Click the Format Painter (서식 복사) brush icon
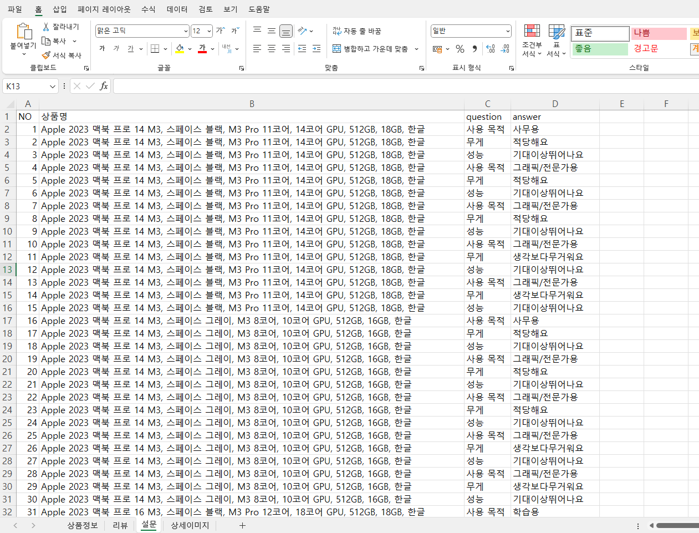 (46, 55)
